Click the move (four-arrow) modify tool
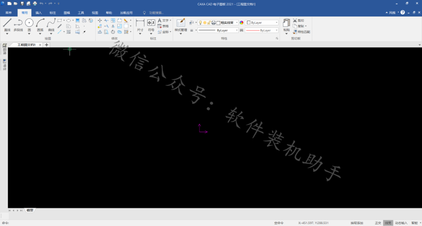 coord(100,20)
